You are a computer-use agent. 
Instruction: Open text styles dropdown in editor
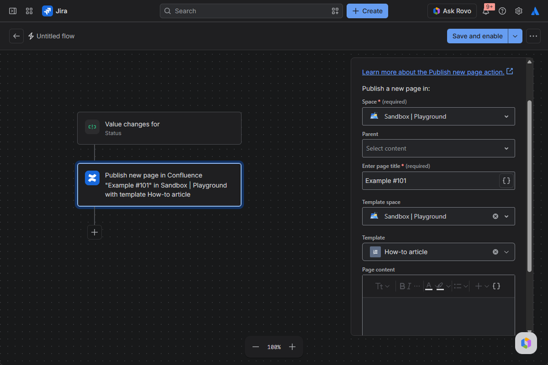[x=382, y=286]
